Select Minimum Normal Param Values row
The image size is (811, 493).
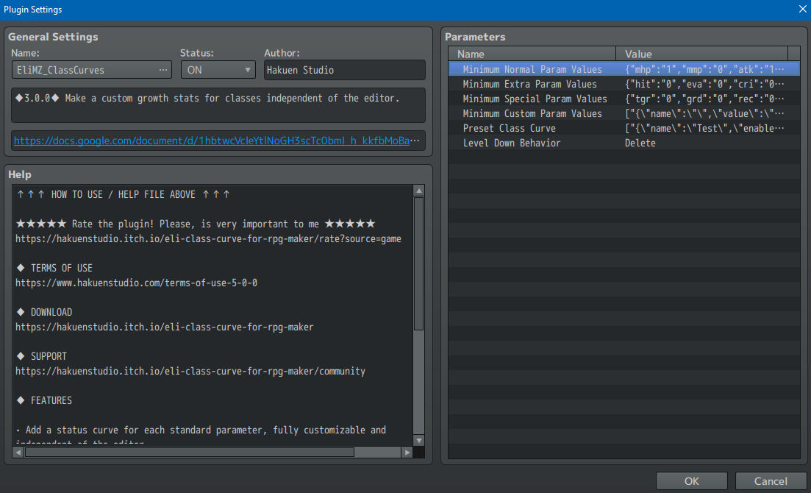[624, 69]
